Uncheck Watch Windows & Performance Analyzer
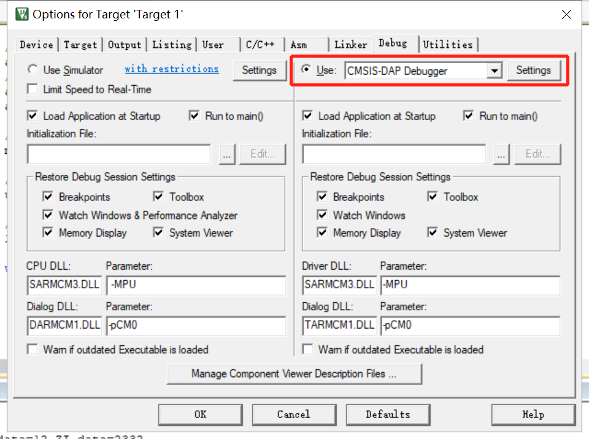Screen dimensions: 589x439 [x=48, y=215]
